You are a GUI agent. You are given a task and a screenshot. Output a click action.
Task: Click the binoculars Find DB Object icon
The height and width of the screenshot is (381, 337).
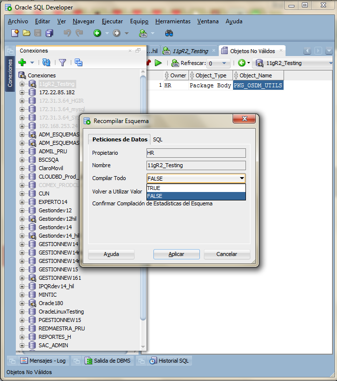pyautogui.click(x=169, y=33)
